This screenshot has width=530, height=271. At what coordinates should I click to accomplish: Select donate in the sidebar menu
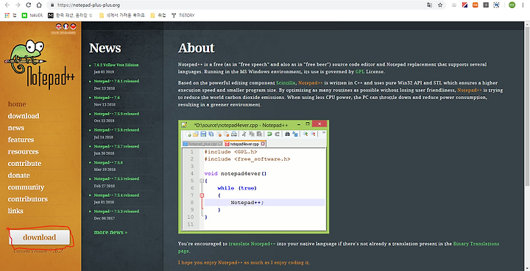click(x=18, y=176)
